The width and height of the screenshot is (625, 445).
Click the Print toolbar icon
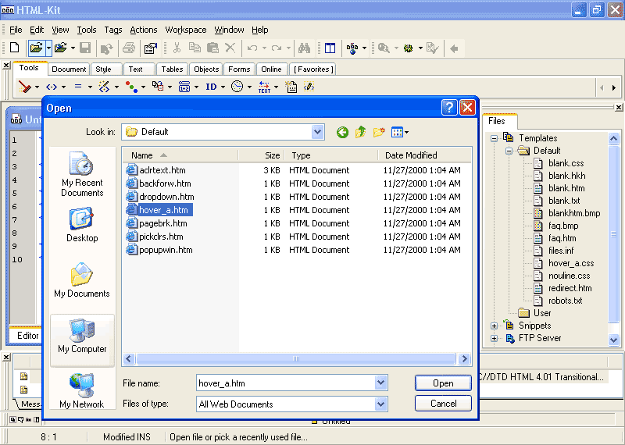129,48
